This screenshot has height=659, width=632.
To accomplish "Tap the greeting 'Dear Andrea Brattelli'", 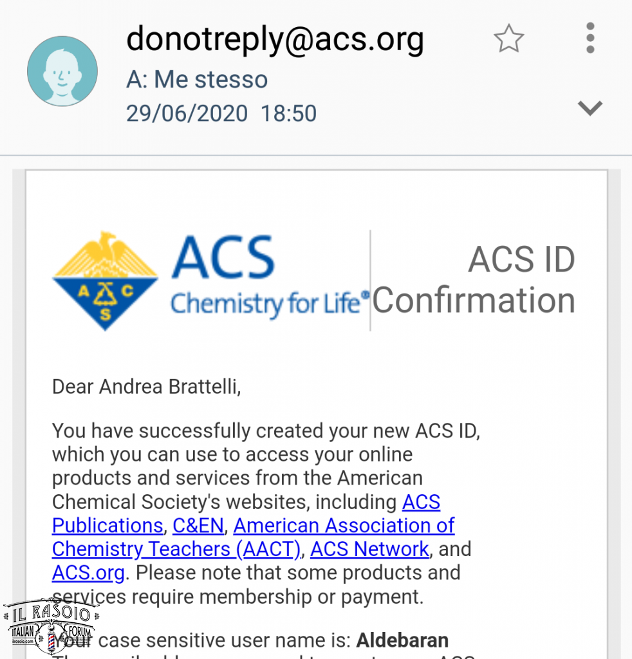I will point(146,387).
